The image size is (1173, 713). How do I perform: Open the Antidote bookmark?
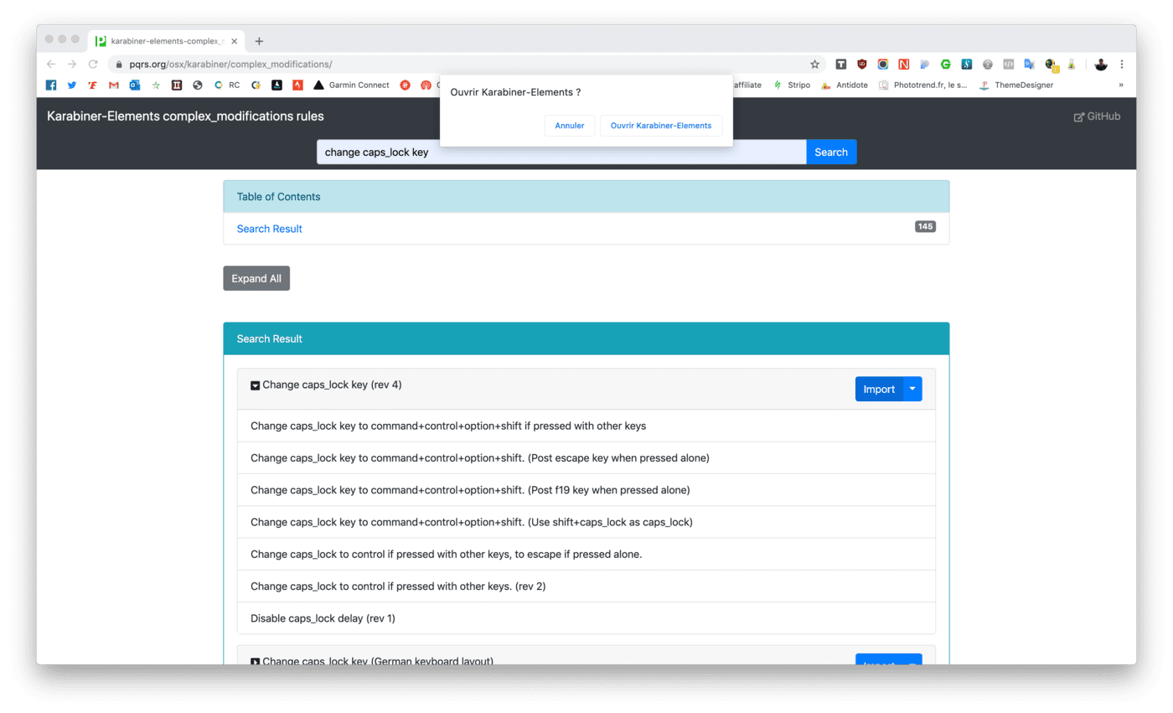point(845,85)
